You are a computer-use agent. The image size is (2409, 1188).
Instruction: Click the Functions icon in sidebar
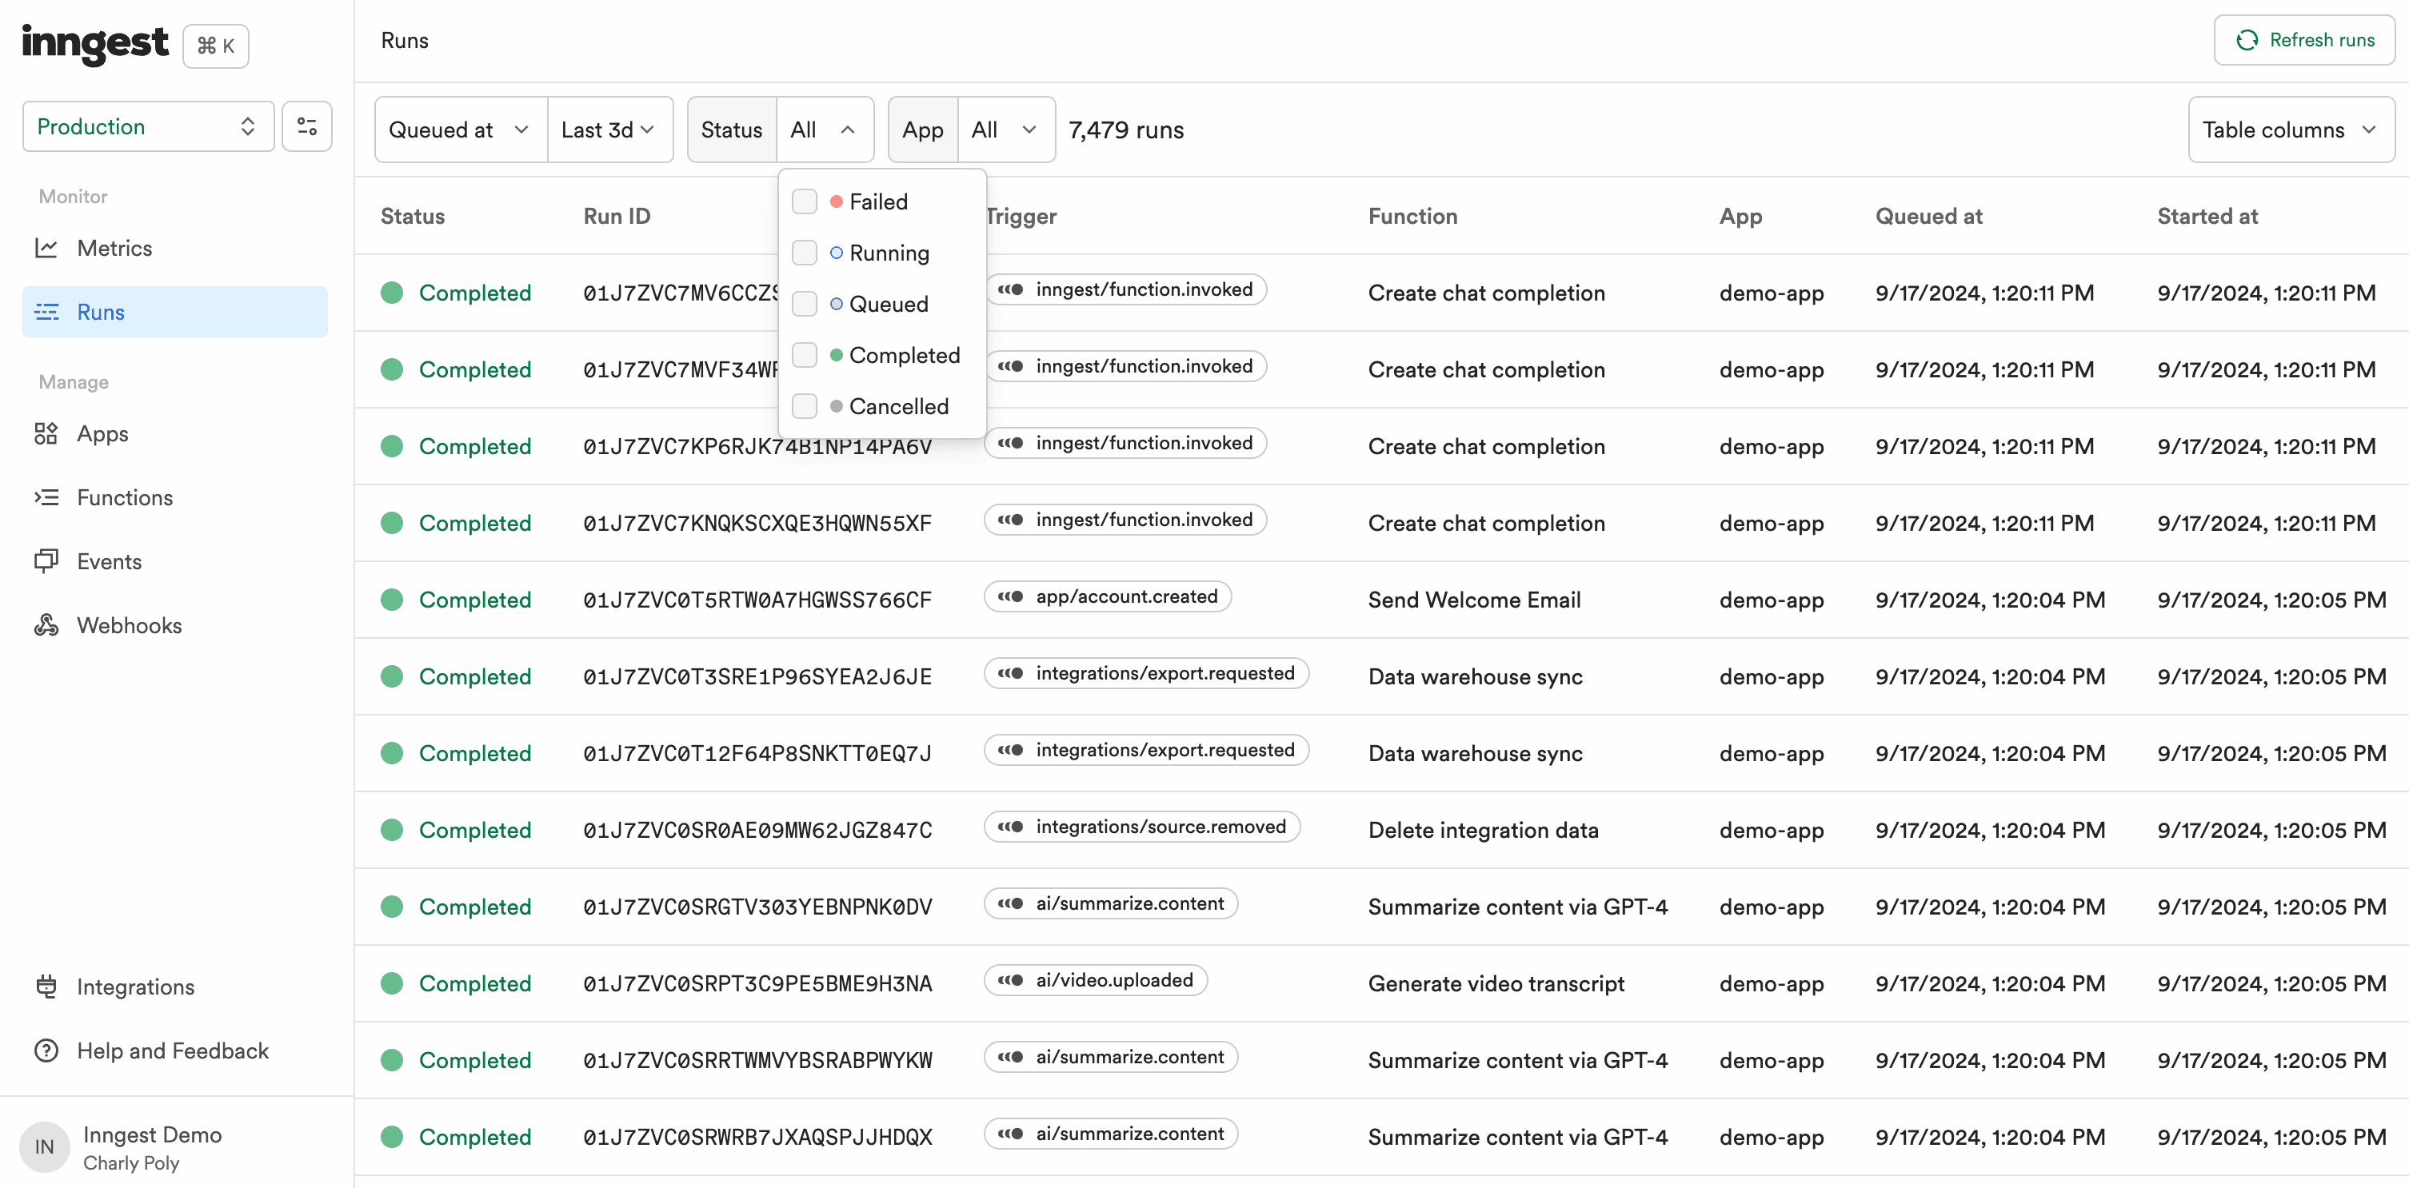46,497
